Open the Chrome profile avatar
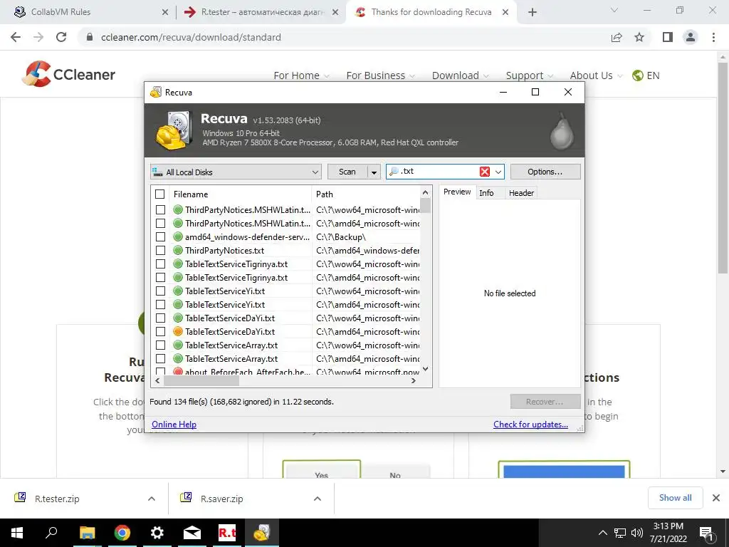 click(x=691, y=37)
